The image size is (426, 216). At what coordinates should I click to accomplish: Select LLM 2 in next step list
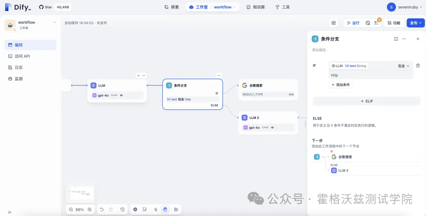(375, 170)
